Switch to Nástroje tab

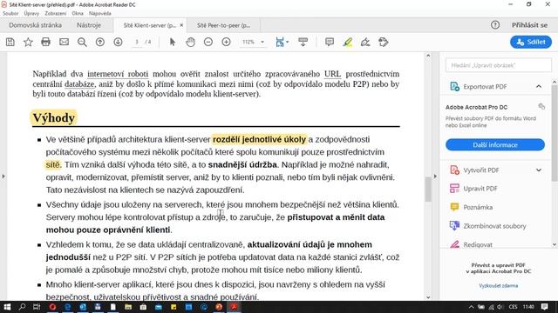click(89, 25)
